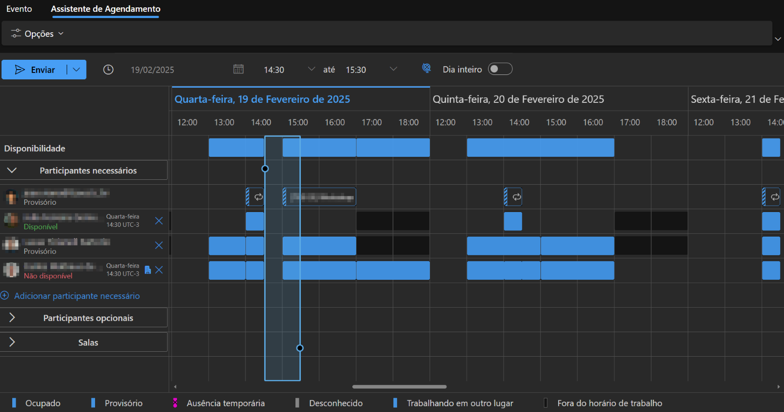
Task: Click the red Não disponível status text
Action: [x=48, y=276]
